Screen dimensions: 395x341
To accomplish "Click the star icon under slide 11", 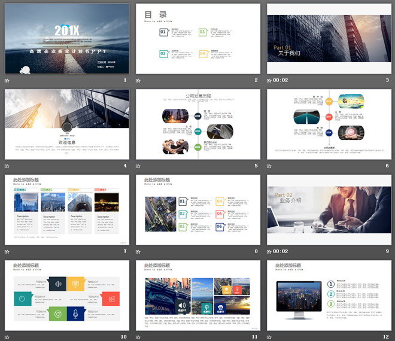I will (138, 337).
